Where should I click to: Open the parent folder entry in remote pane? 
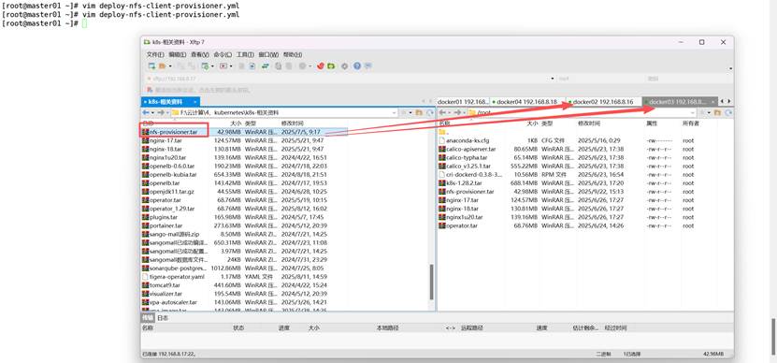444,132
